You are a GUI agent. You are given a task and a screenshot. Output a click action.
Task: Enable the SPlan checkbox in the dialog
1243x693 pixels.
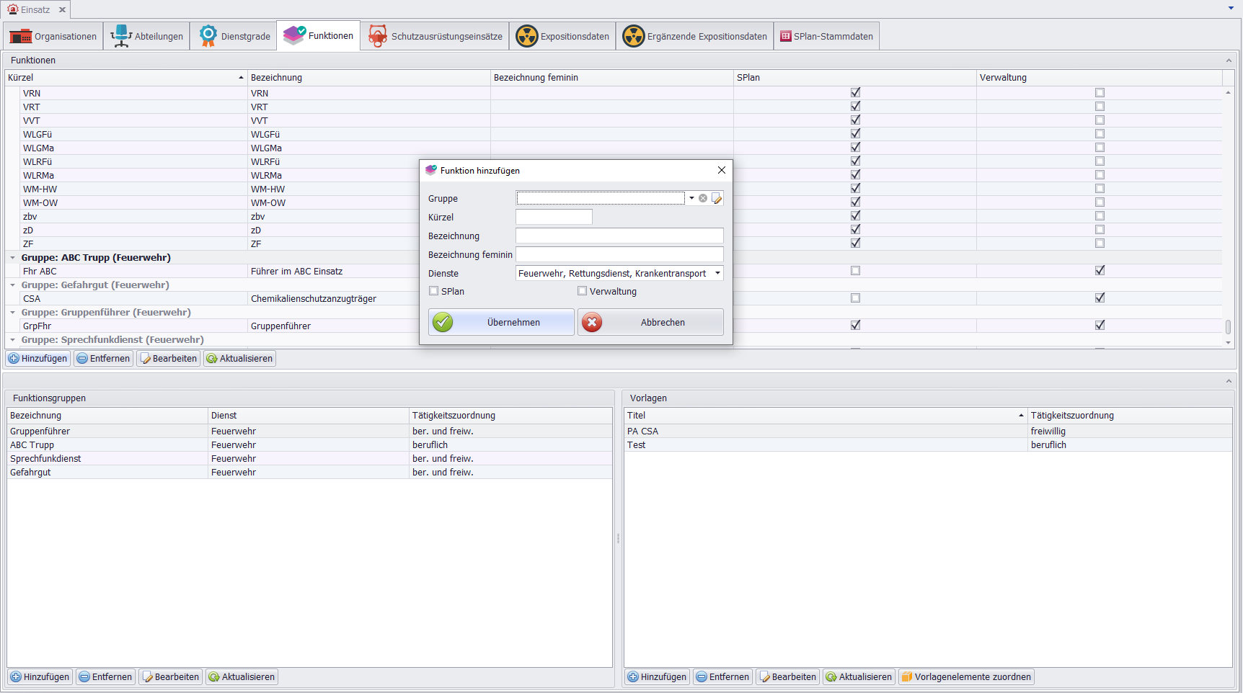point(434,291)
